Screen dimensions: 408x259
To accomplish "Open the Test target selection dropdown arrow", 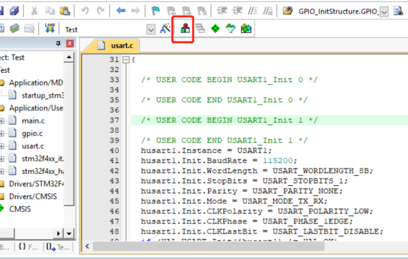I will pos(151,29).
